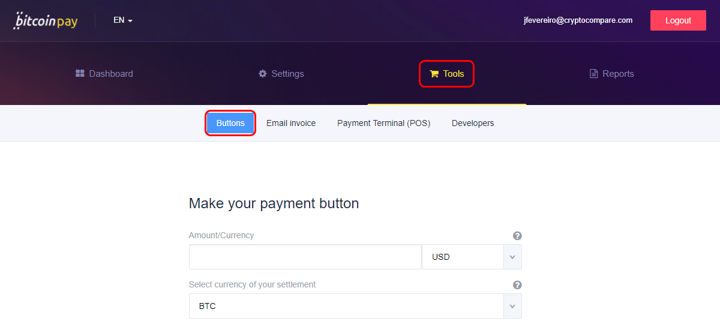Focus the Amount input field
Screen dimensions: 720x324
(305, 257)
